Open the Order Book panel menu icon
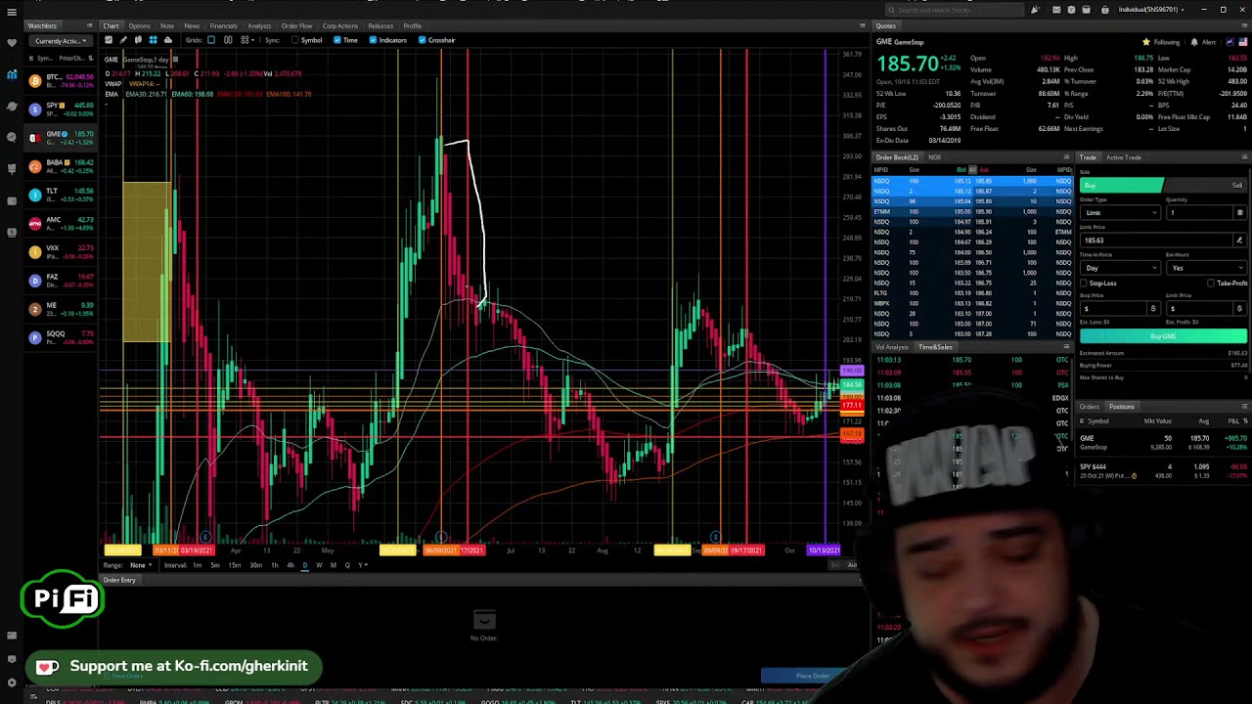Image resolution: width=1252 pixels, height=704 pixels. 1066,157
